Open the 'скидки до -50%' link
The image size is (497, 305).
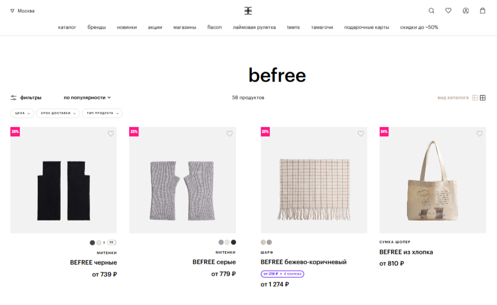click(x=419, y=27)
